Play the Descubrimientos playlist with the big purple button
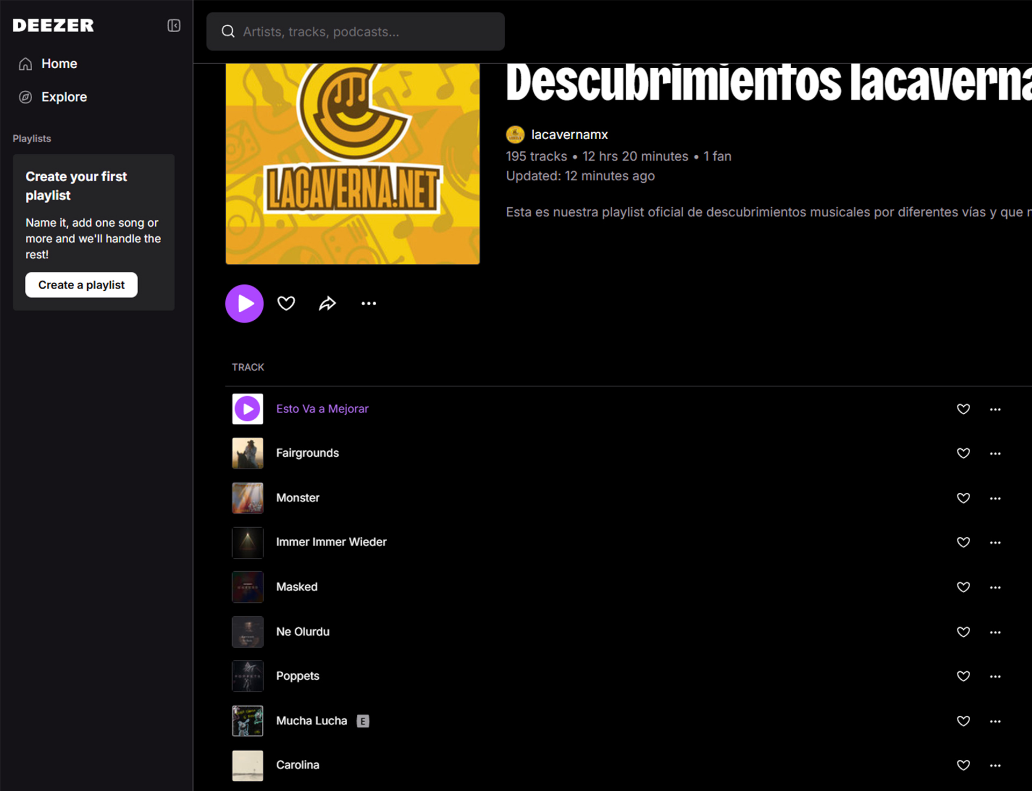Screen dimensions: 1032x791 tap(244, 304)
